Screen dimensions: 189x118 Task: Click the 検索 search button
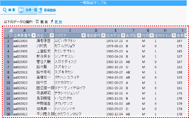point(9,10)
